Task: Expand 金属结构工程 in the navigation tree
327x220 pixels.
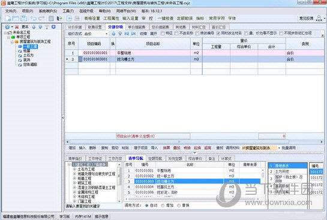Action: click(x=74, y=192)
